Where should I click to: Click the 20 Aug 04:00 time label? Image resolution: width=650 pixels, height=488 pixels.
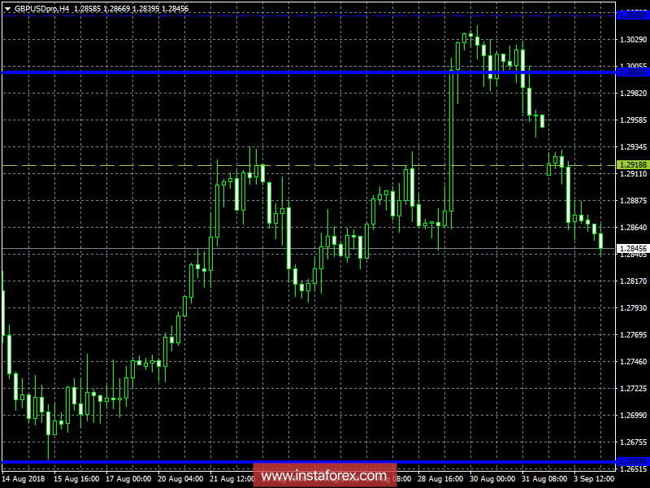tap(180, 479)
